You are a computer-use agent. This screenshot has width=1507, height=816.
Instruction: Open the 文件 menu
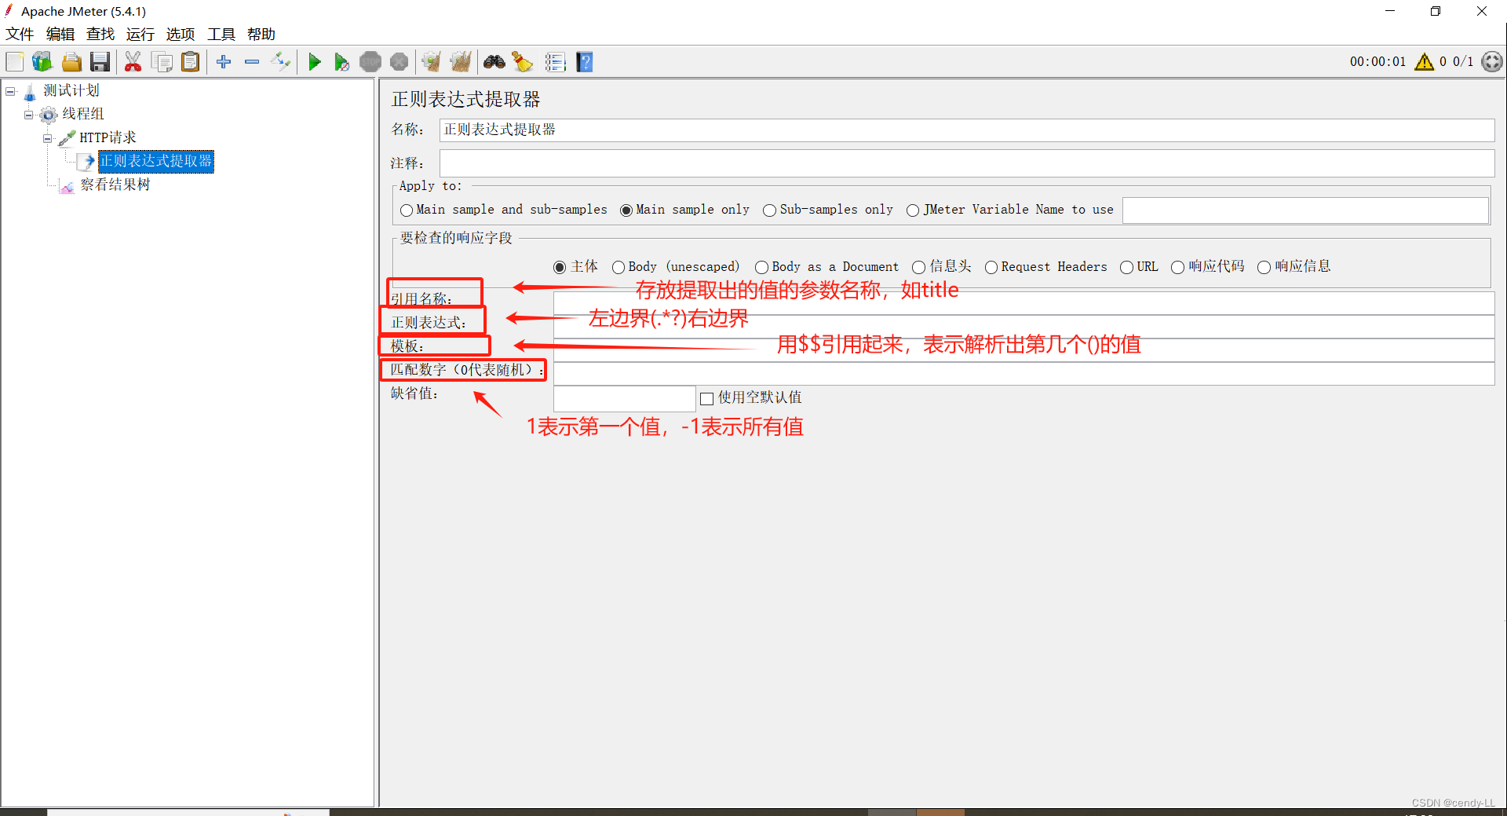click(x=20, y=34)
